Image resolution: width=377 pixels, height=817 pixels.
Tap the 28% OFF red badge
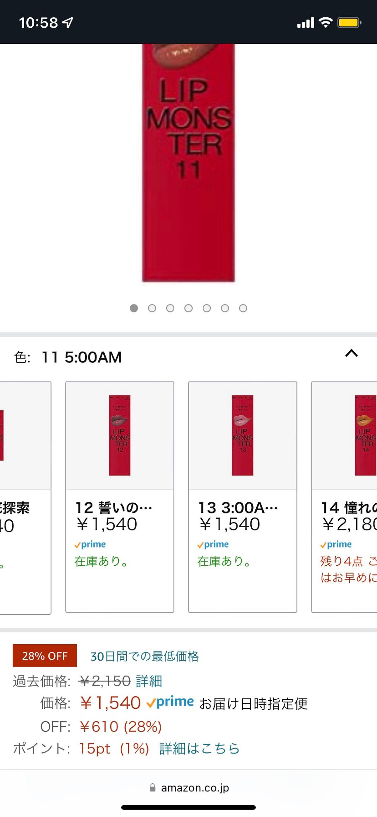click(45, 656)
